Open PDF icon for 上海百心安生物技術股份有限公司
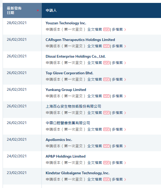 pos(106,113)
